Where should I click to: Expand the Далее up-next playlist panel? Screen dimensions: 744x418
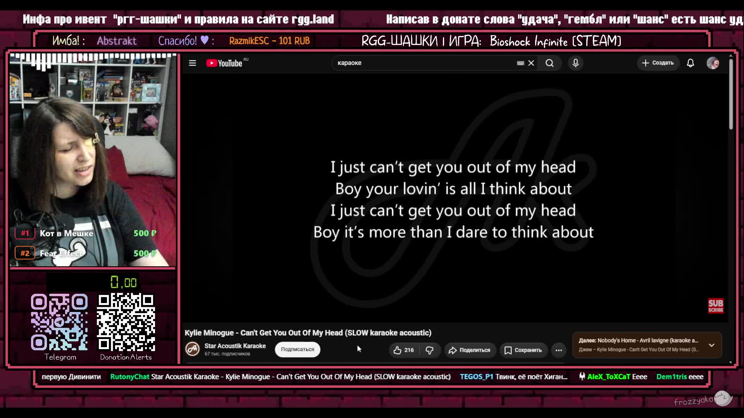pyautogui.click(x=711, y=345)
